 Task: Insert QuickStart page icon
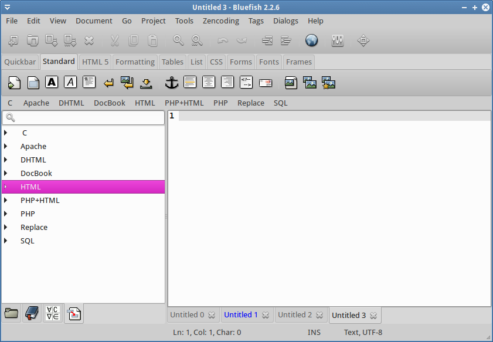coord(14,83)
